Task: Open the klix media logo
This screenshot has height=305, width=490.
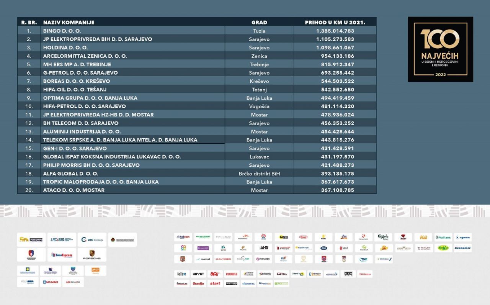Action: (182, 274)
